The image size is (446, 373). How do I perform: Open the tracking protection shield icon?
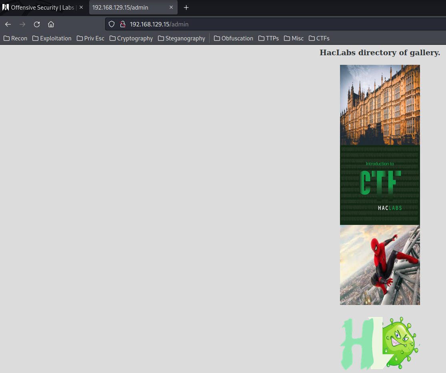pos(112,24)
